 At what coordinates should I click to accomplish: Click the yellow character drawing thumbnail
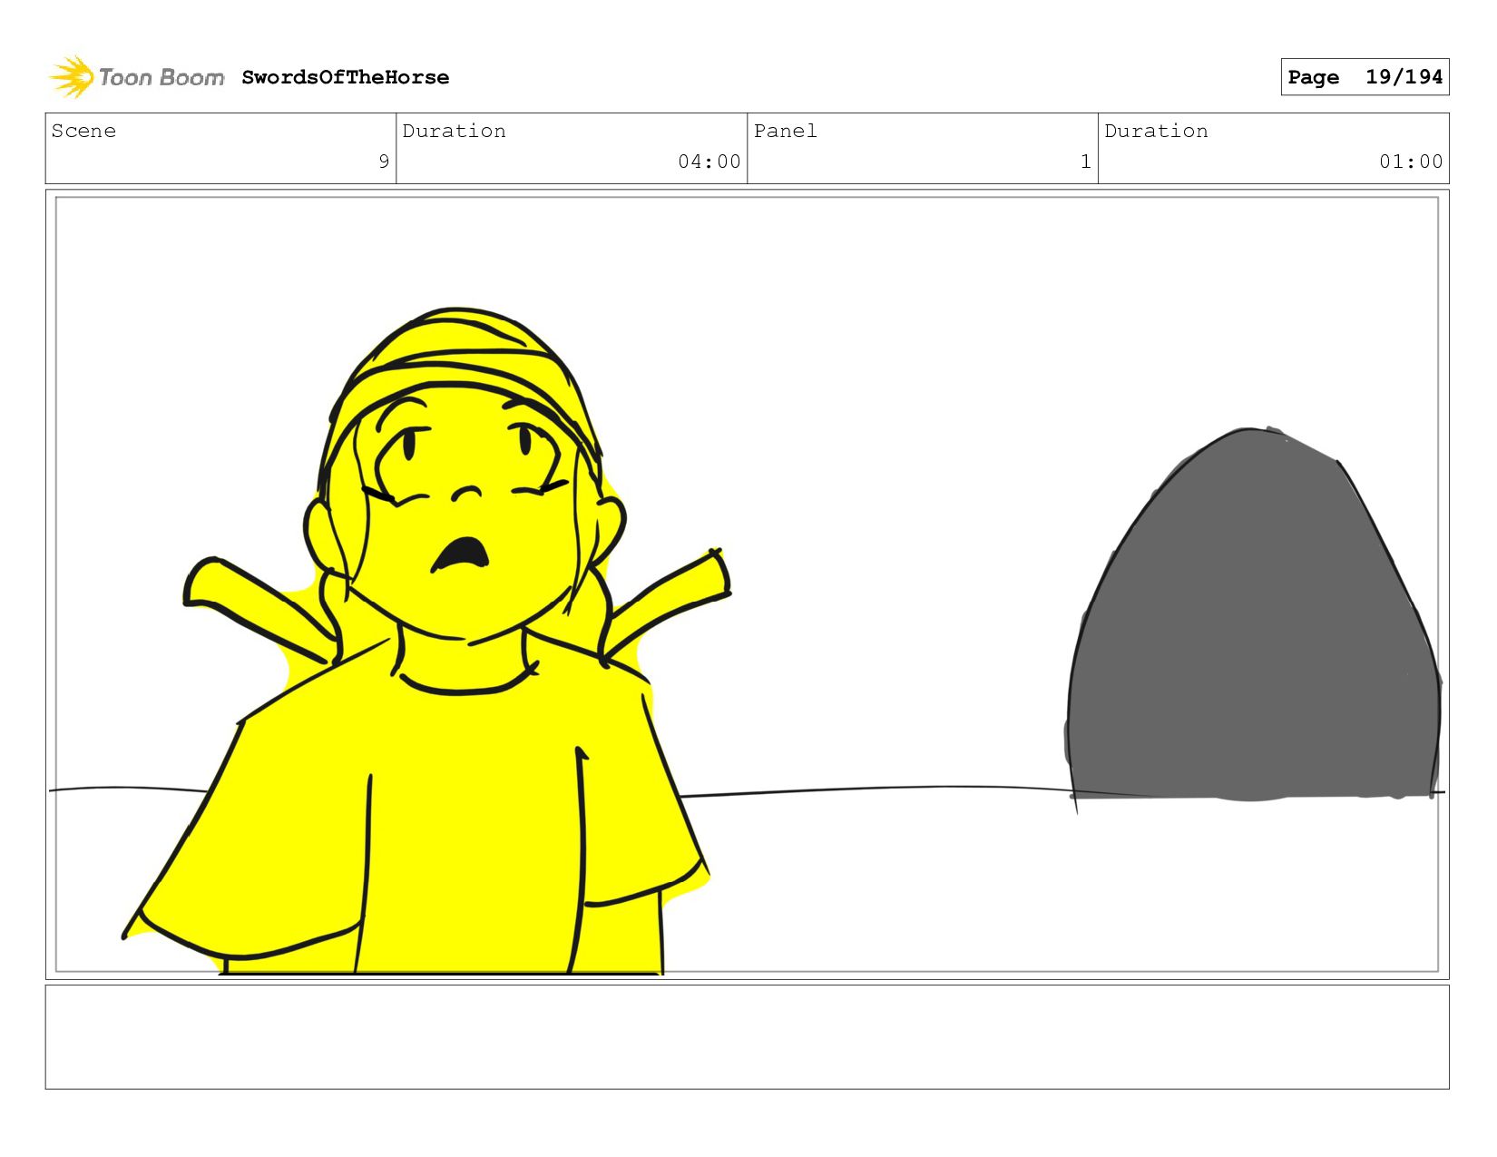pos(426,642)
